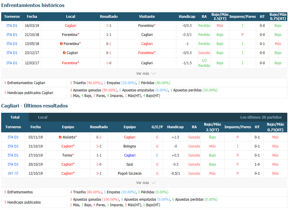Click the E draw marker in Torino row
Viewport: 292px width, 210px height.
(157, 155)
